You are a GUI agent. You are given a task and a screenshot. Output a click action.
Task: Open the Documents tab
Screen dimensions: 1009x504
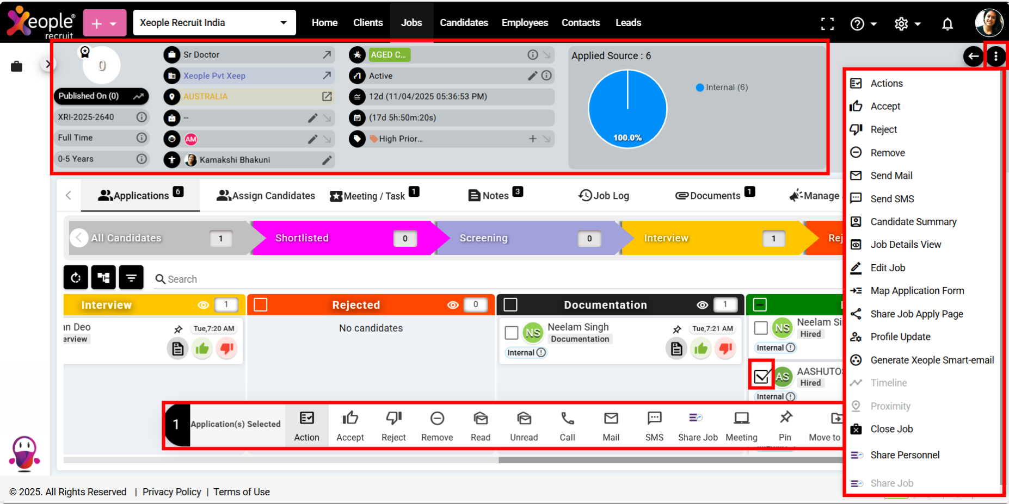click(x=715, y=195)
